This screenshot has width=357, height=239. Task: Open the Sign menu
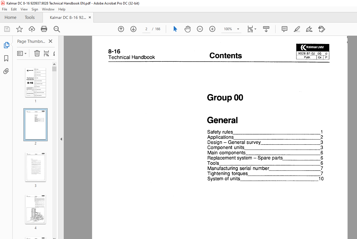click(x=35, y=9)
